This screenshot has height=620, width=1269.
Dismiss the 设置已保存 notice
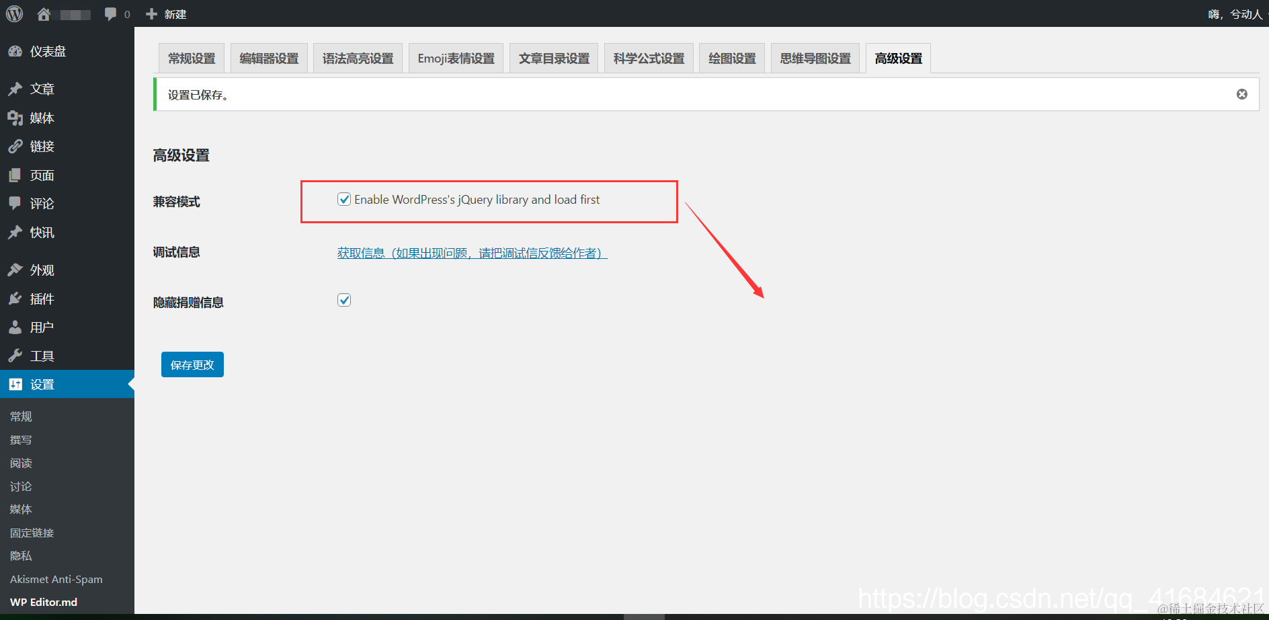coord(1242,94)
